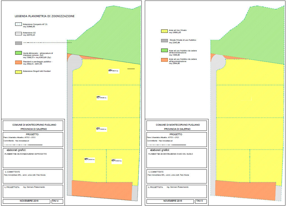This screenshot has height=207, width=286.
Task: Click the TAV 4 sheet number box
Action: [x=57, y=201]
